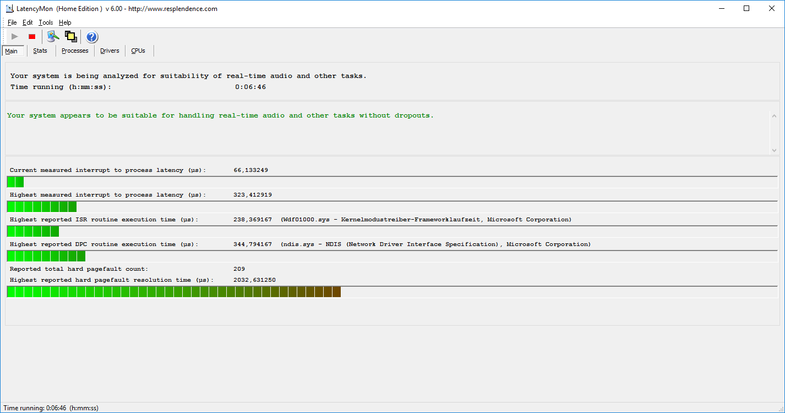Switch to the Drivers tab

110,51
